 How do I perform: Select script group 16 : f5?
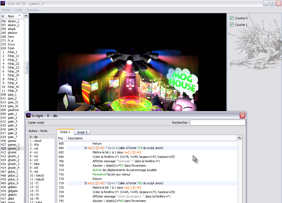pos(42,199)
